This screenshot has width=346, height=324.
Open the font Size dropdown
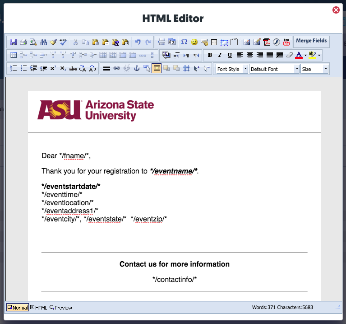coord(314,69)
